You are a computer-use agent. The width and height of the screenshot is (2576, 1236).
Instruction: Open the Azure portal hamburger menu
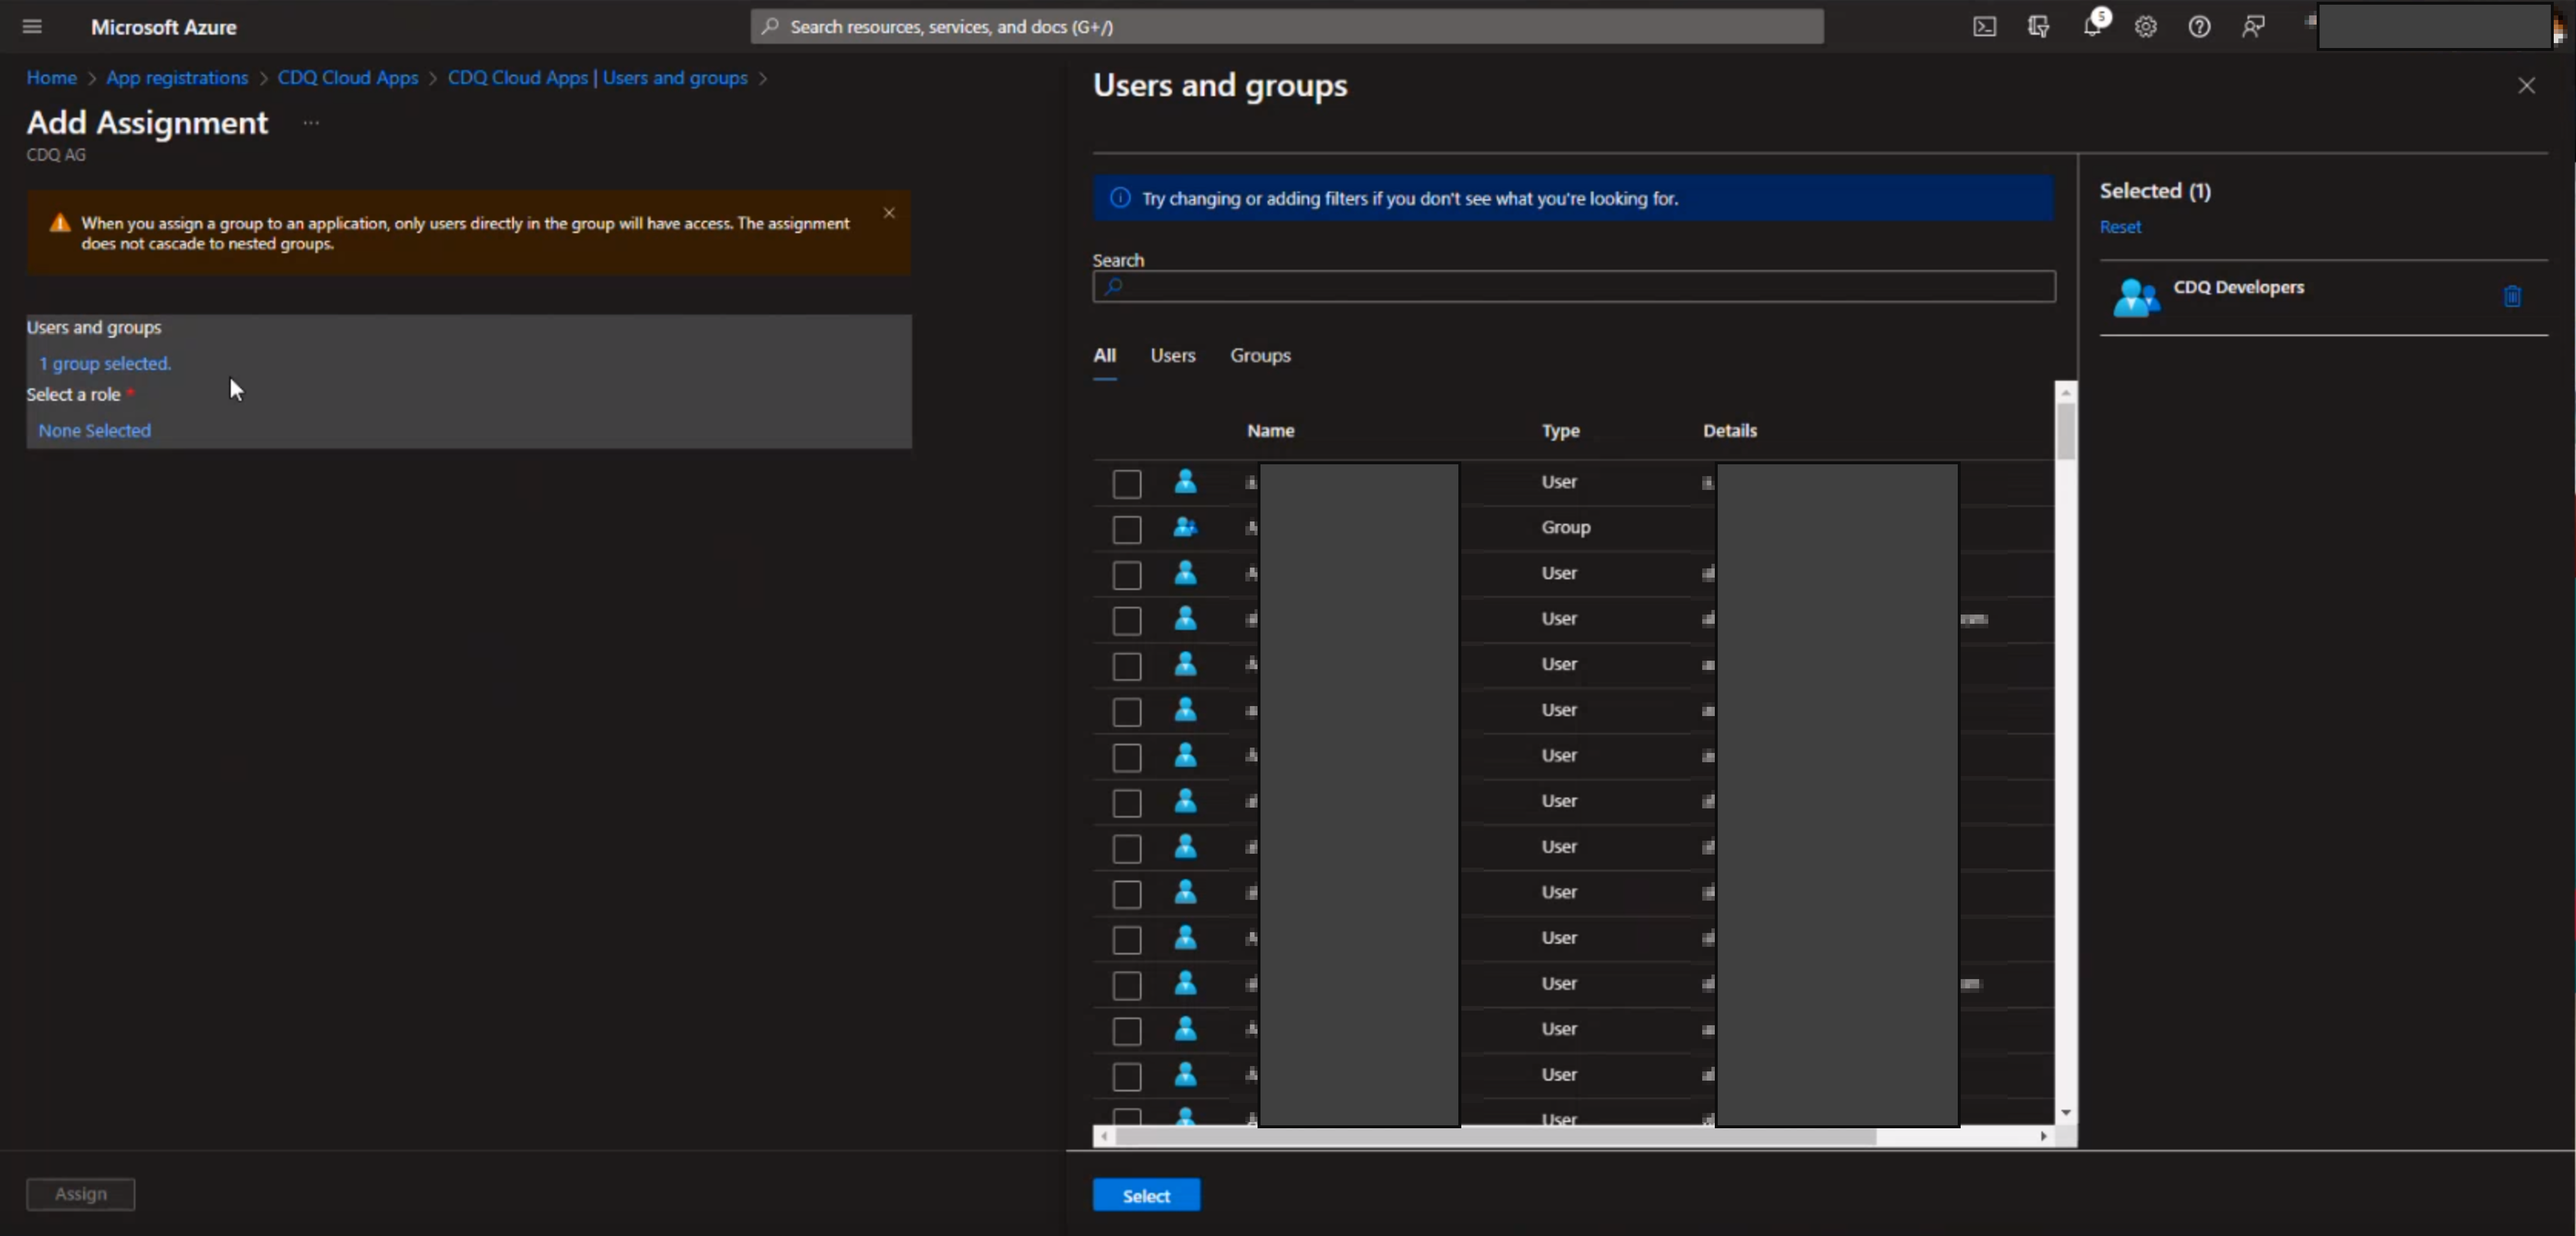point(32,27)
